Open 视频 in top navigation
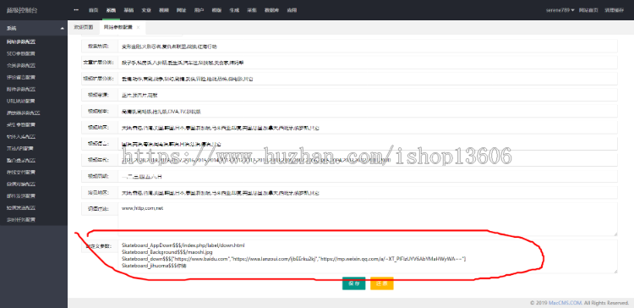The image size is (634, 308). 163,10
